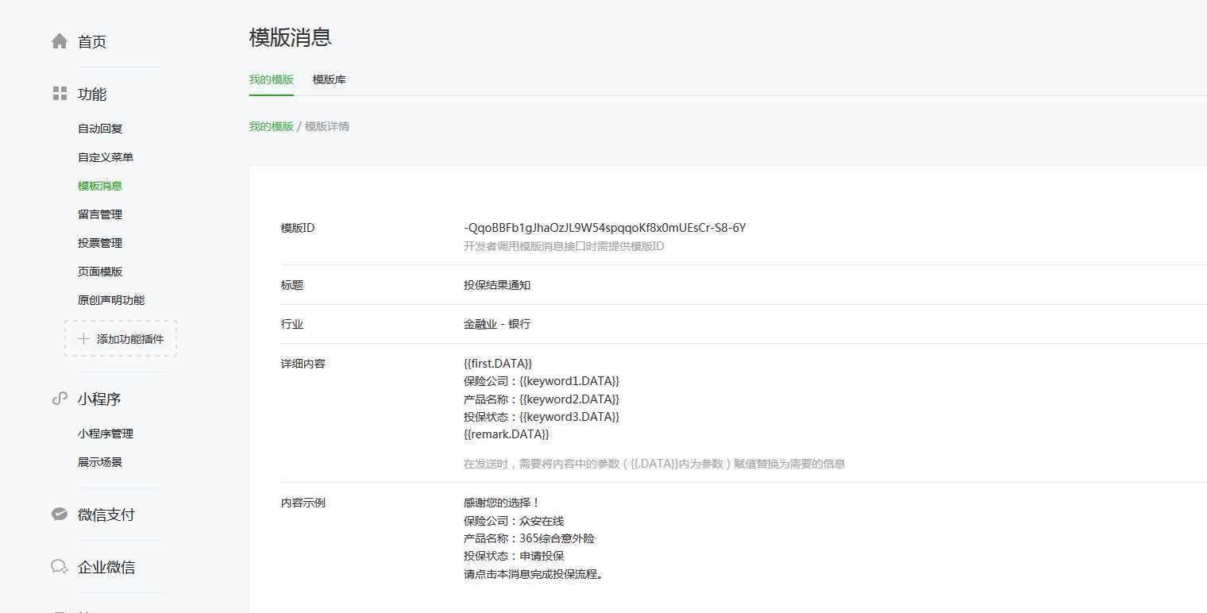
Task: Click the 内容示例 row label
Action: [303, 503]
